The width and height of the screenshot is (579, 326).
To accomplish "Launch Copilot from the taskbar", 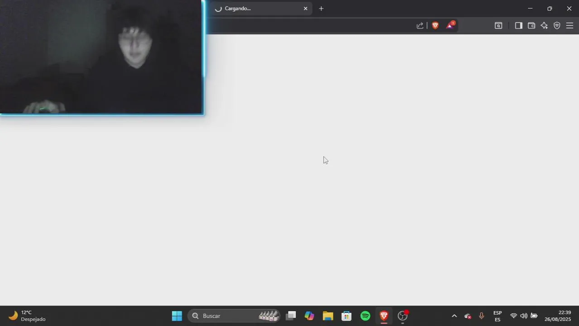I will [309, 316].
